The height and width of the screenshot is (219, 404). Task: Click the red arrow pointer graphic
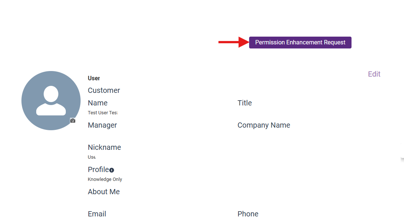[x=233, y=42]
